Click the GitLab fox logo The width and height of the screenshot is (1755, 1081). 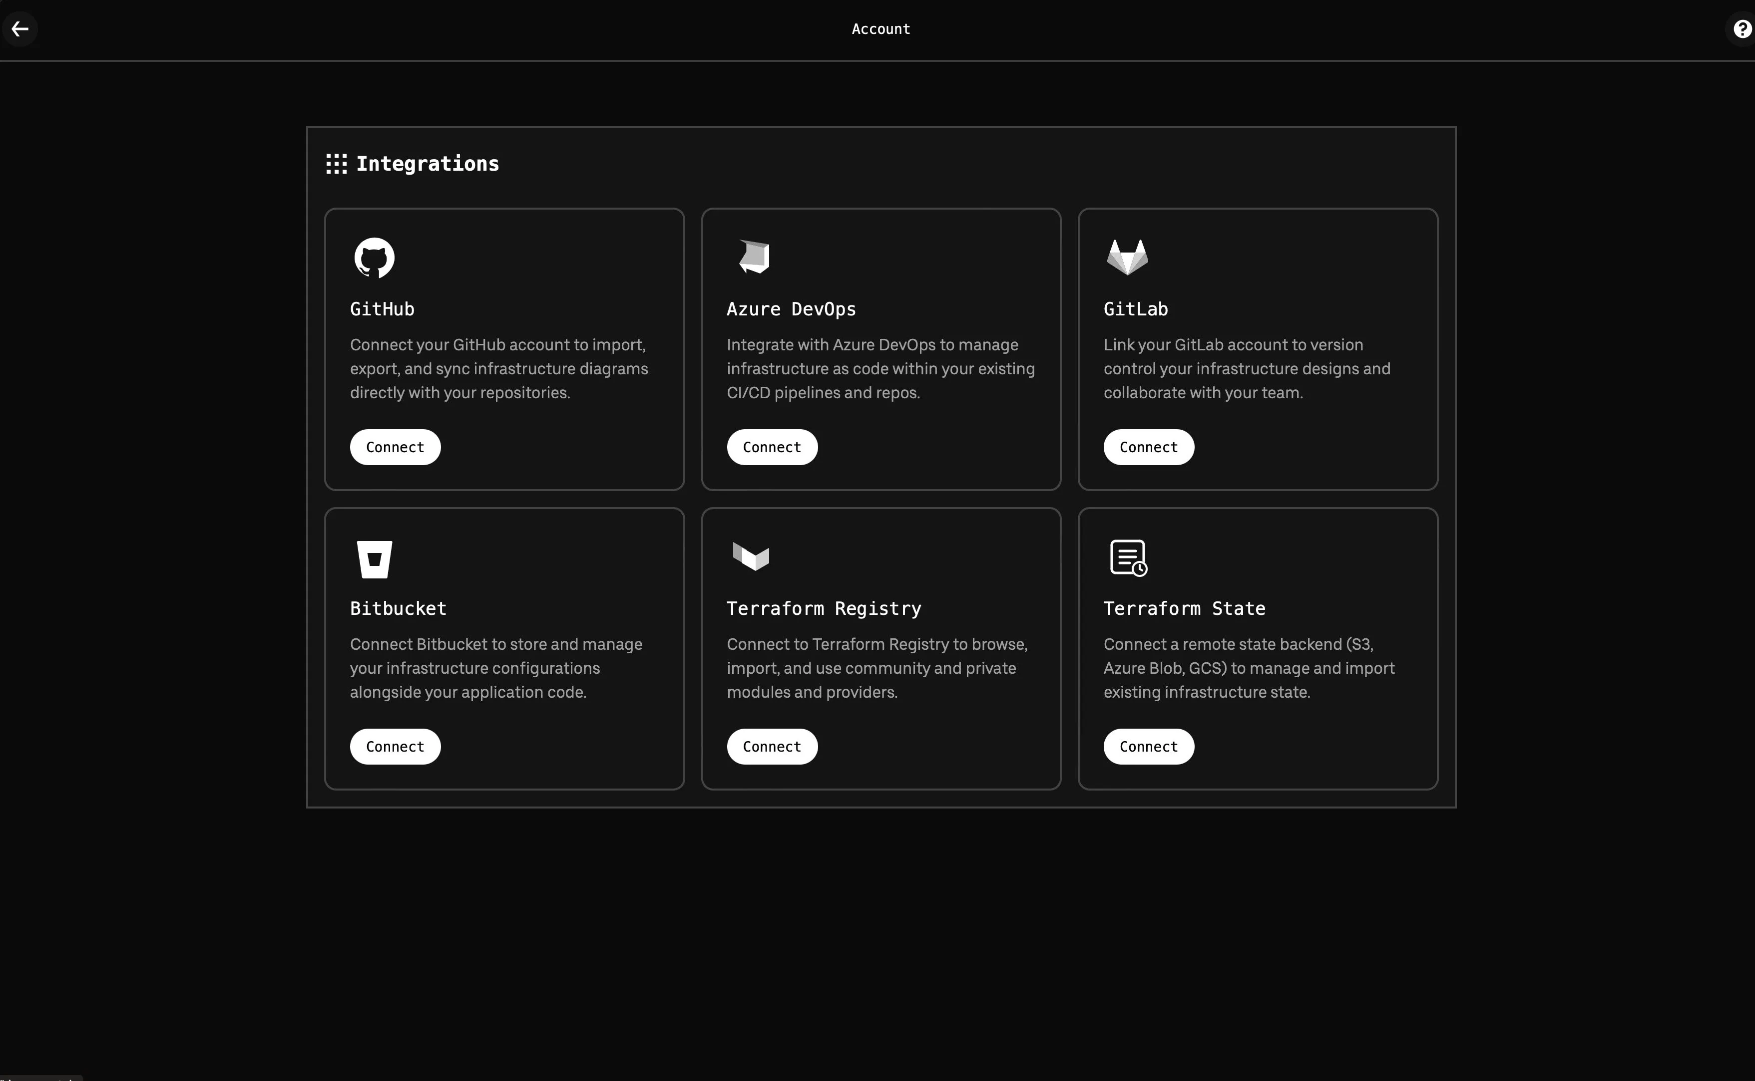(1127, 257)
